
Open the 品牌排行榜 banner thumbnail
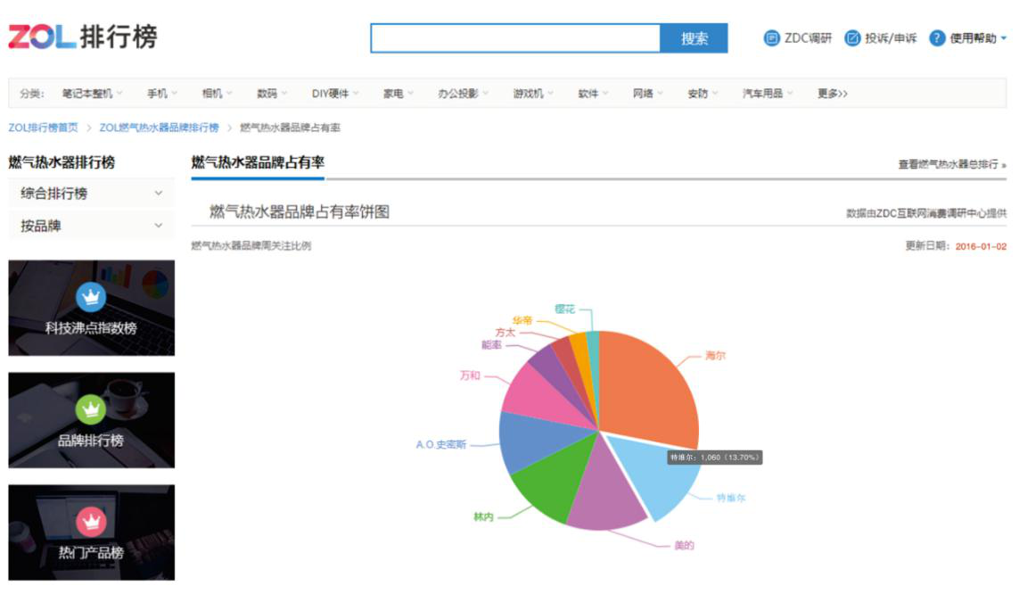point(92,420)
